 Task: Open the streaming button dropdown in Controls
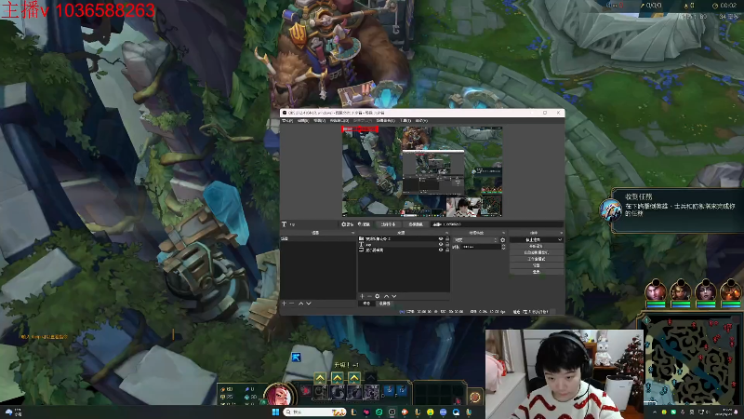pos(560,240)
